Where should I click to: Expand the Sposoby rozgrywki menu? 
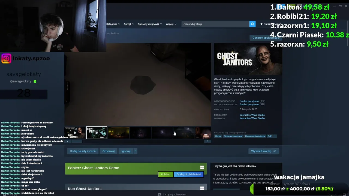(150, 24)
